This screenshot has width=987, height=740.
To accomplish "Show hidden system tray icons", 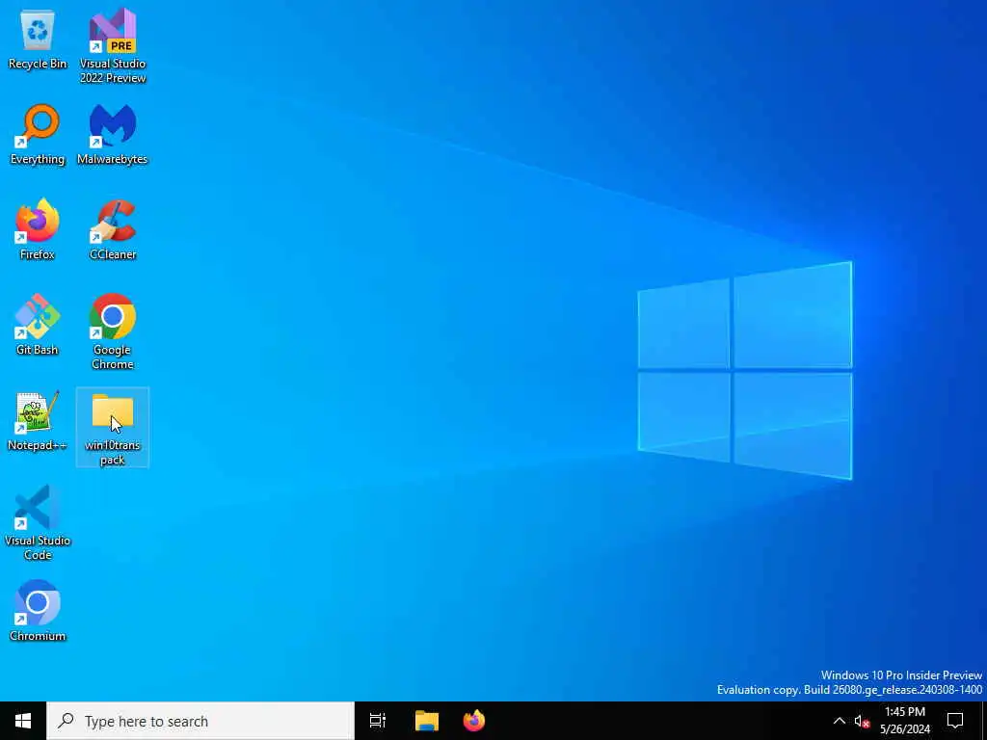I will coord(840,721).
